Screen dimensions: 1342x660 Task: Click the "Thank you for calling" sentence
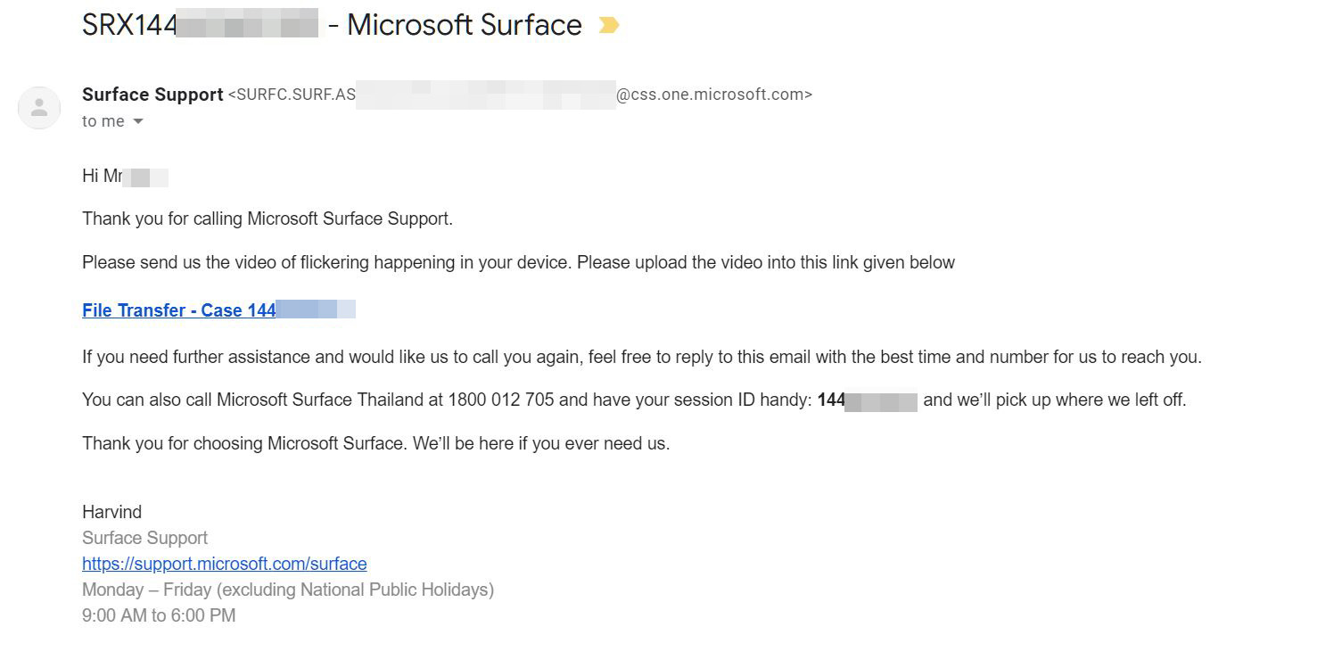tap(268, 219)
